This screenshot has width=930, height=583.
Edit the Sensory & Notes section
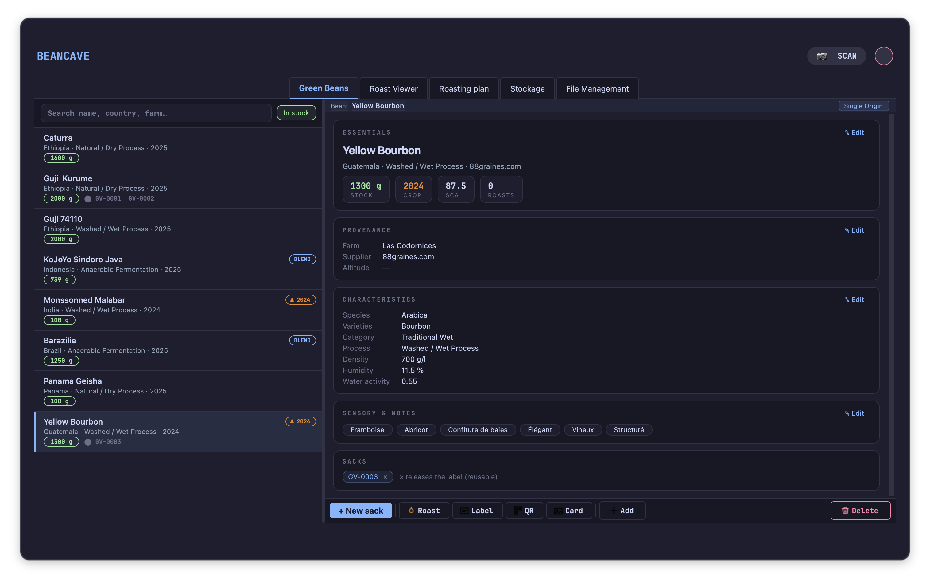coord(854,413)
